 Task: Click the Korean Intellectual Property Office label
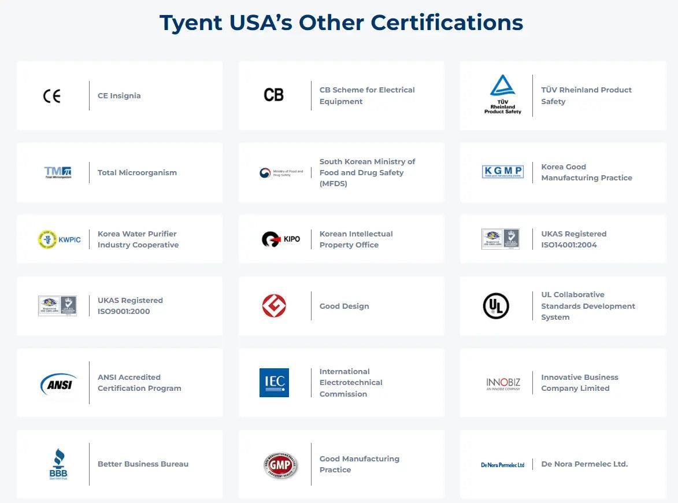point(355,239)
